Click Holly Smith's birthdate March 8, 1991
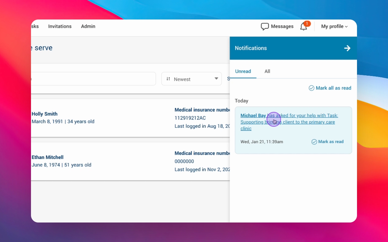This screenshot has height=242, width=388. [47, 121]
